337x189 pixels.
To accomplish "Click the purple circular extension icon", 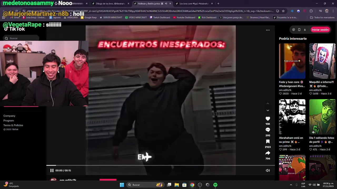I will tap(298, 11).
